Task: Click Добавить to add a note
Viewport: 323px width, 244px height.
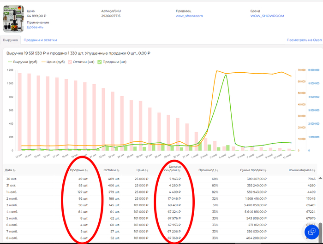Action: [35, 27]
